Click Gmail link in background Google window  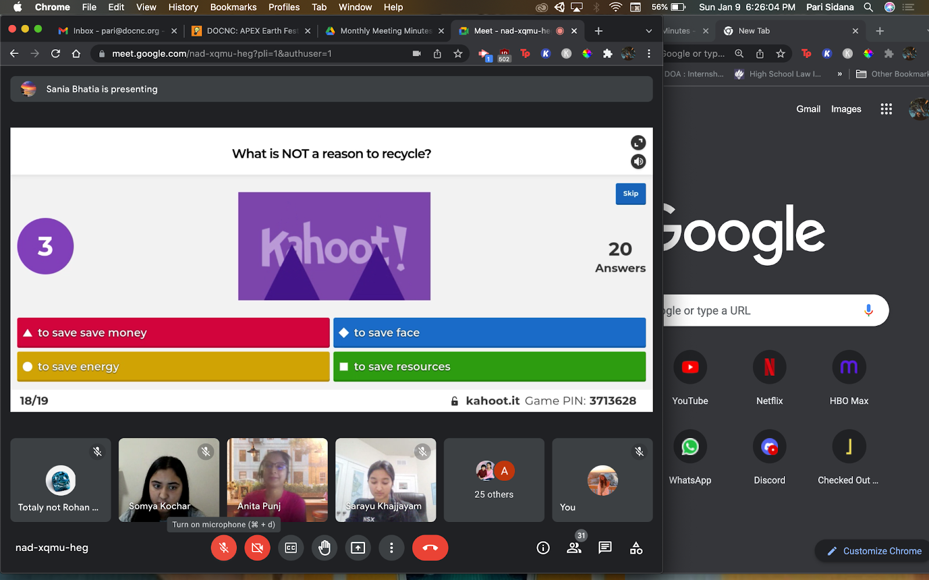808,109
